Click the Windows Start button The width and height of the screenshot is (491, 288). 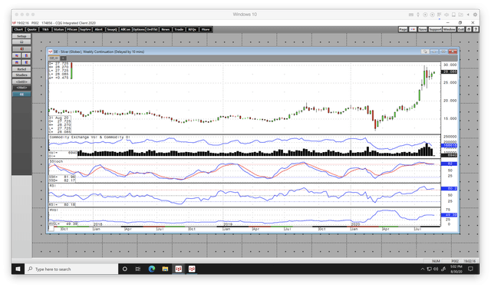click(x=18, y=269)
